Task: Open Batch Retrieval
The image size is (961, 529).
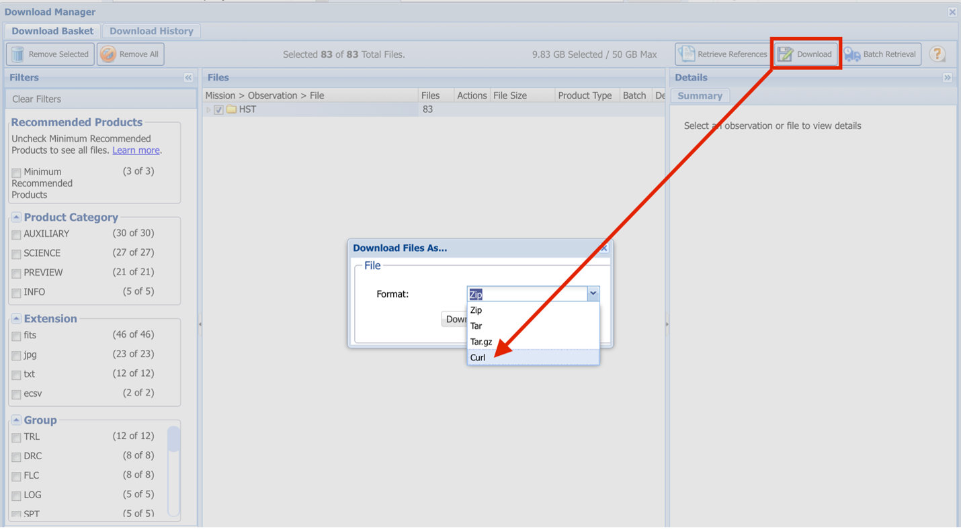Action: tap(880, 54)
